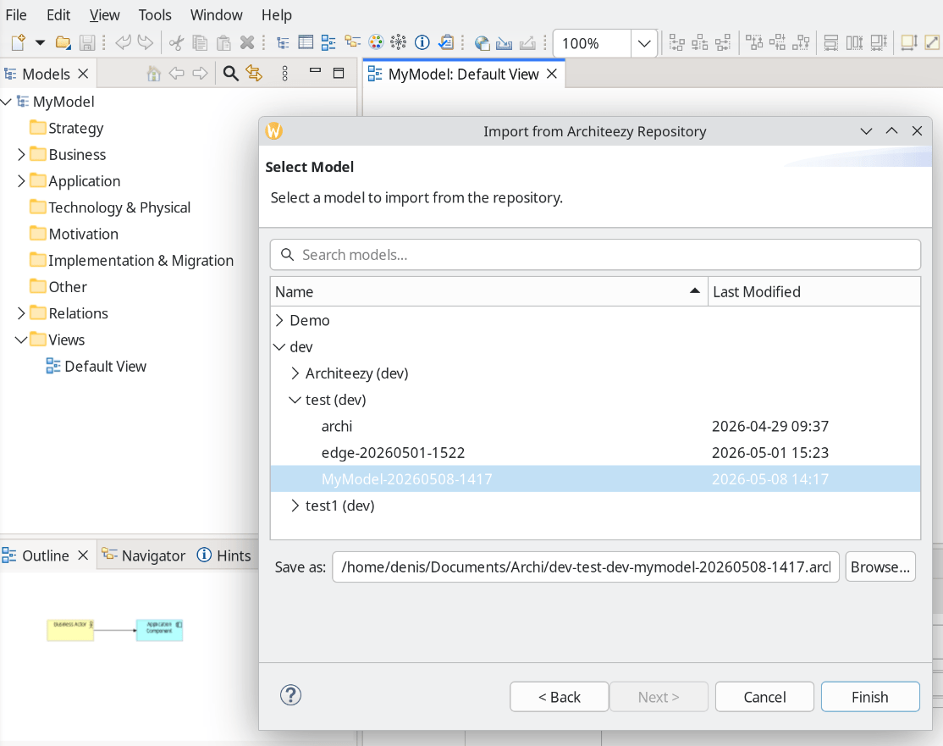Viewport: 943px width, 746px height.
Task: Click the Import from repository tray icon
Action: 504,42
